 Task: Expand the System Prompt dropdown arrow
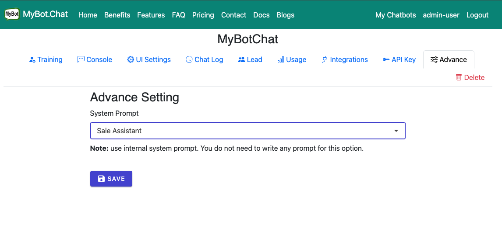396,131
